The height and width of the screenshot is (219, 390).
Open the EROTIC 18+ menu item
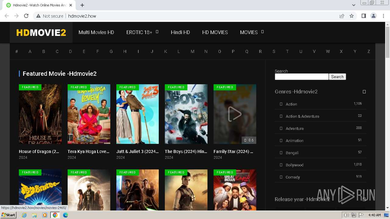[139, 32]
